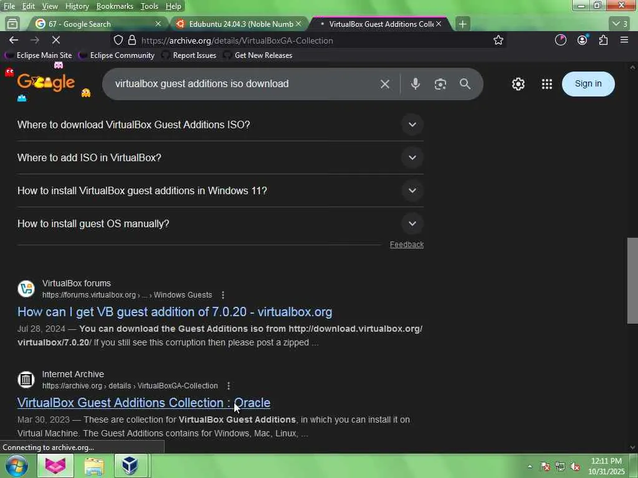Click the Sign in button
This screenshot has height=478, width=638.
(x=588, y=84)
